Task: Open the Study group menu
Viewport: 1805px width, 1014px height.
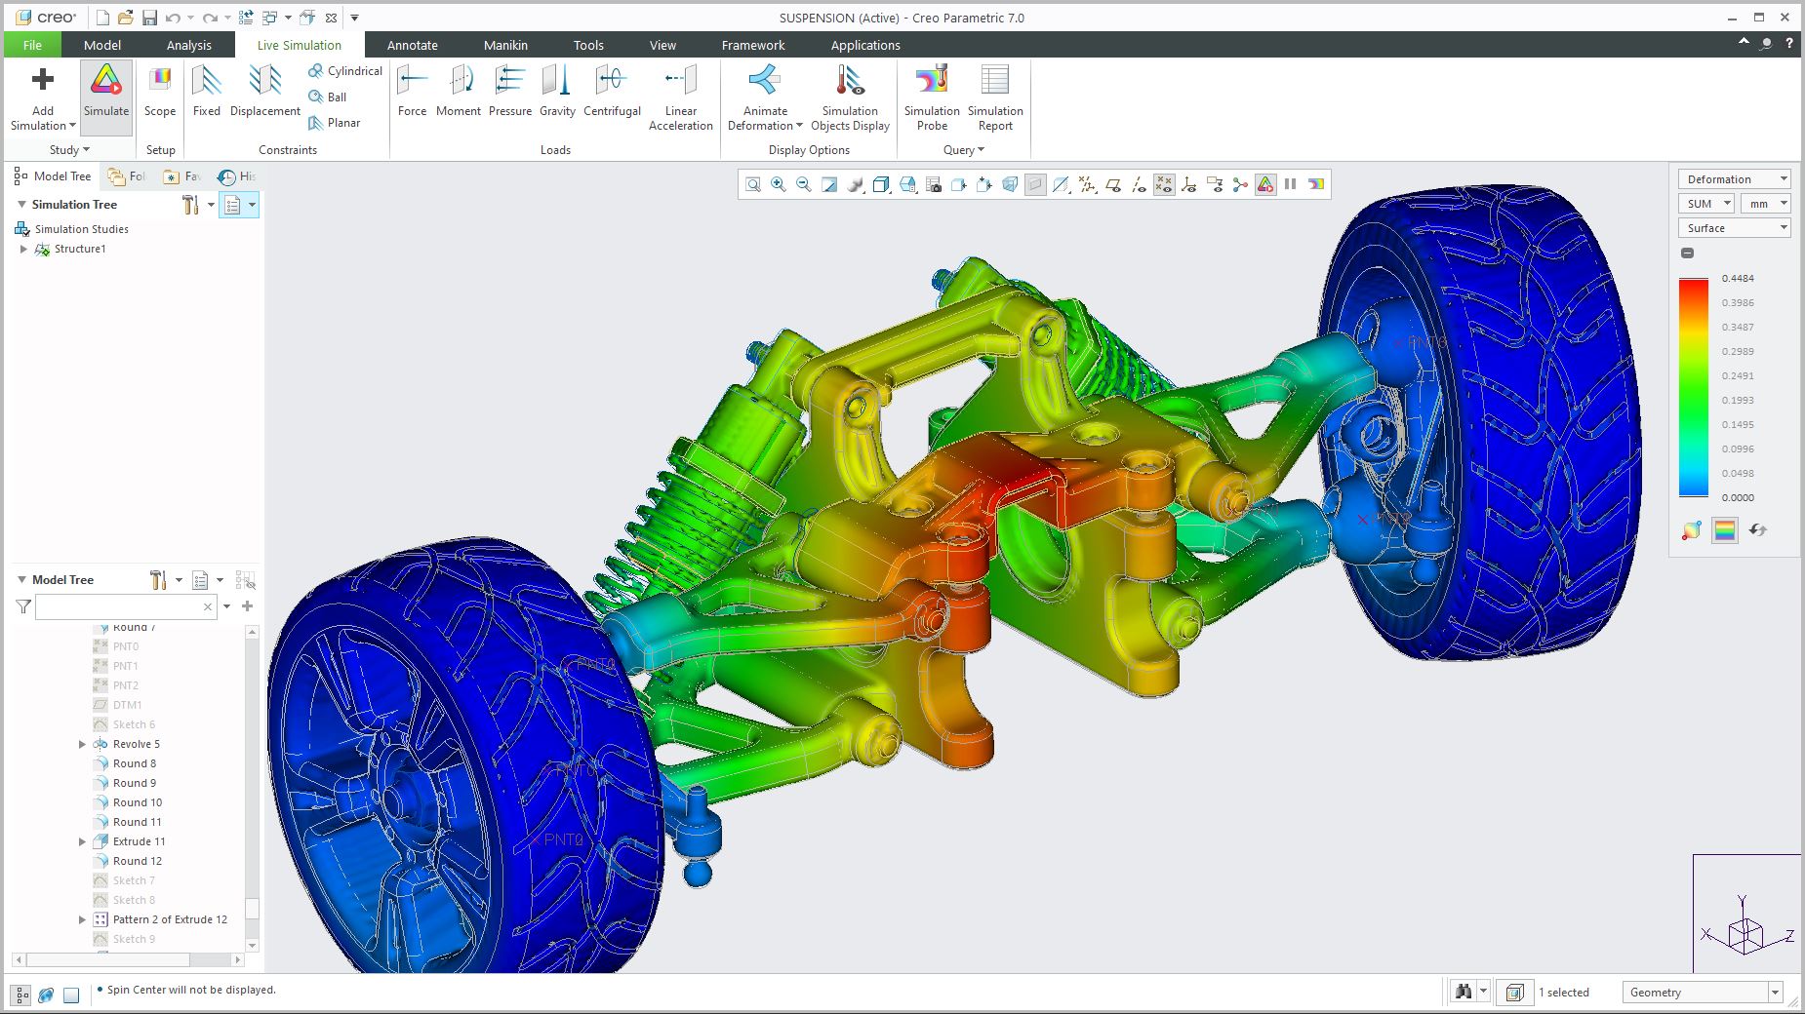Action: click(x=69, y=150)
